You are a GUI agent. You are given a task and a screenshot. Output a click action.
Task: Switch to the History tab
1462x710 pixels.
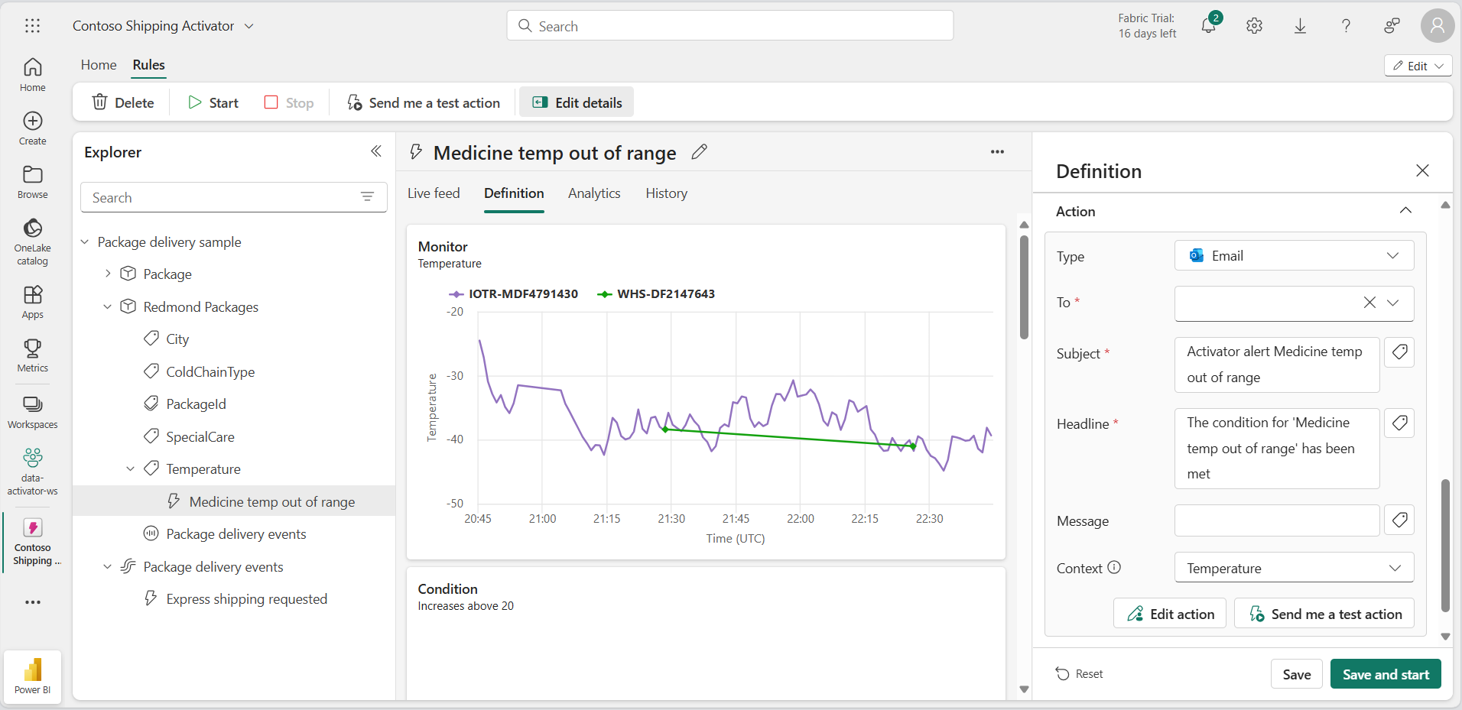coord(666,193)
